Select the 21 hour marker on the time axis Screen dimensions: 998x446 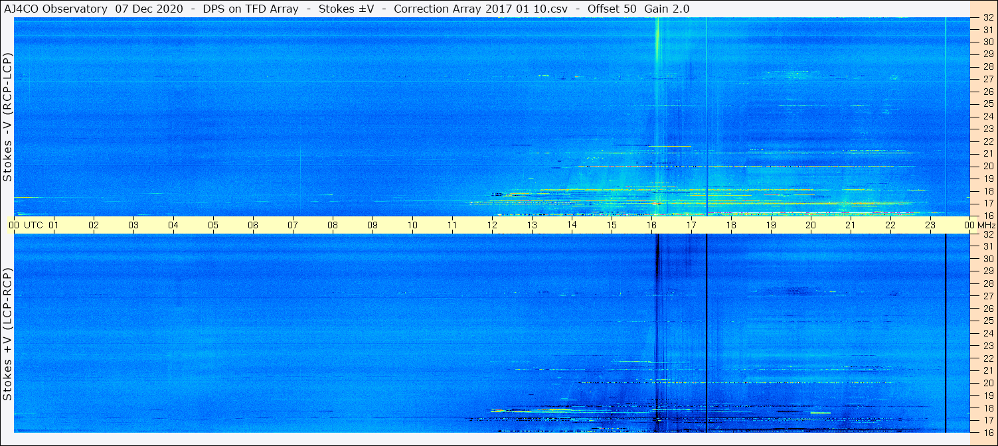pyautogui.click(x=851, y=225)
